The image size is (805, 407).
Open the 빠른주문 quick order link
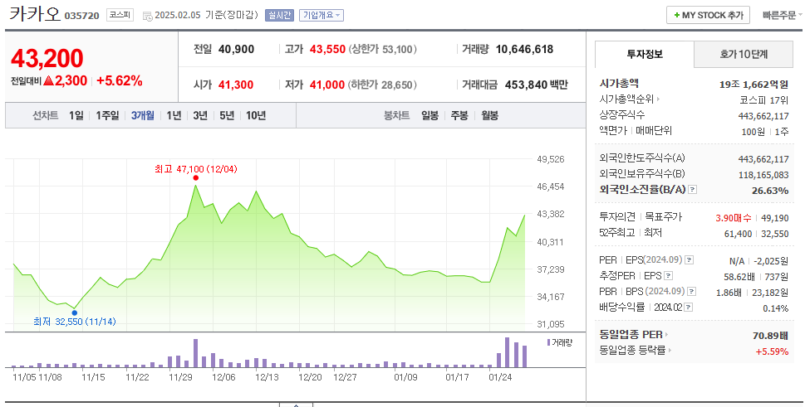point(779,16)
